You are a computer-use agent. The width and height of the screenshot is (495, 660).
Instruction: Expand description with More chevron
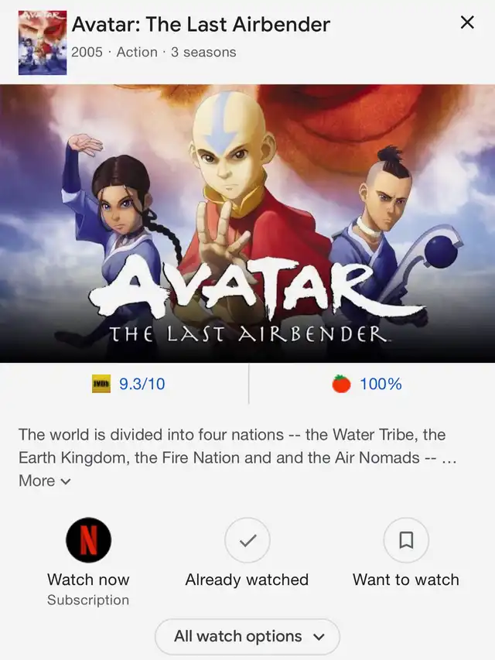pyautogui.click(x=45, y=480)
